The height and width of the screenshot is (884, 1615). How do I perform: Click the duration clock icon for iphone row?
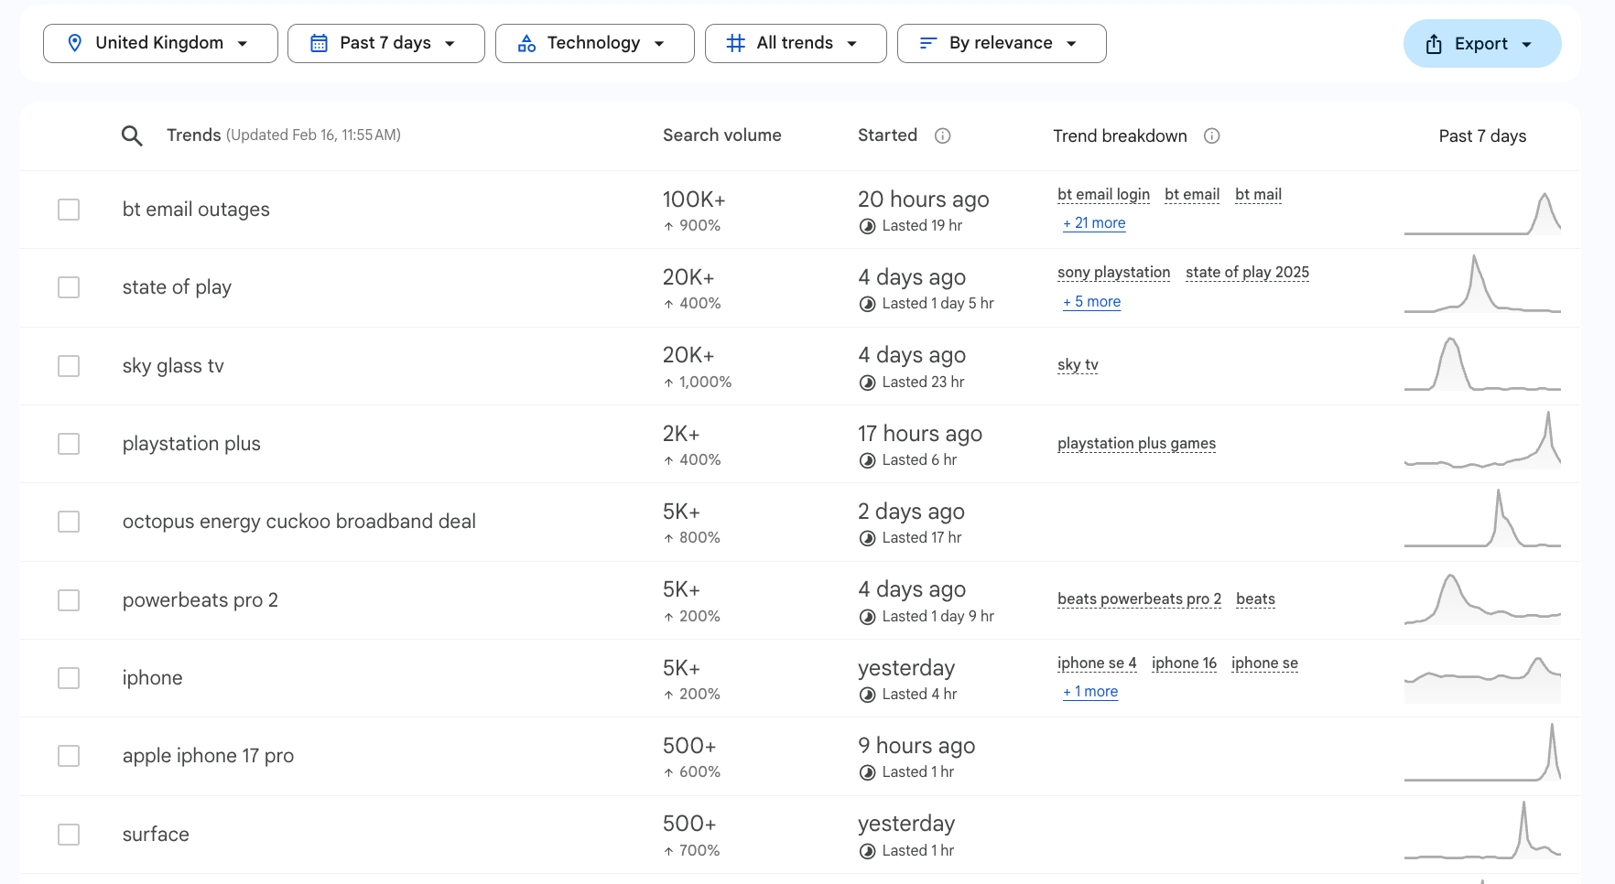[x=867, y=695]
